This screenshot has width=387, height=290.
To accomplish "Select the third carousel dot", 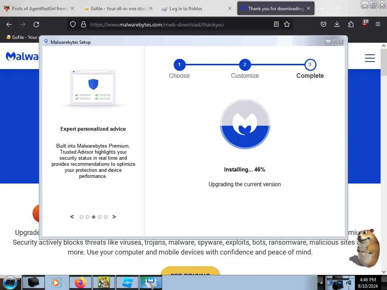I will pyautogui.click(x=94, y=217).
